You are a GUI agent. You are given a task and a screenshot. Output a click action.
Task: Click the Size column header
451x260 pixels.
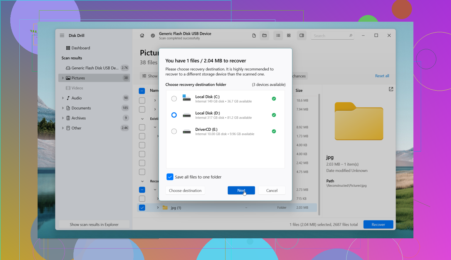point(299,91)
